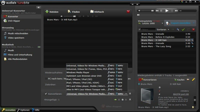Image resolution: width=200 pixels, height=112 pixels.
Task: Choose Universal, Videos für iTunes, Xbox, PS3 profile
Action: pos(97,69)
